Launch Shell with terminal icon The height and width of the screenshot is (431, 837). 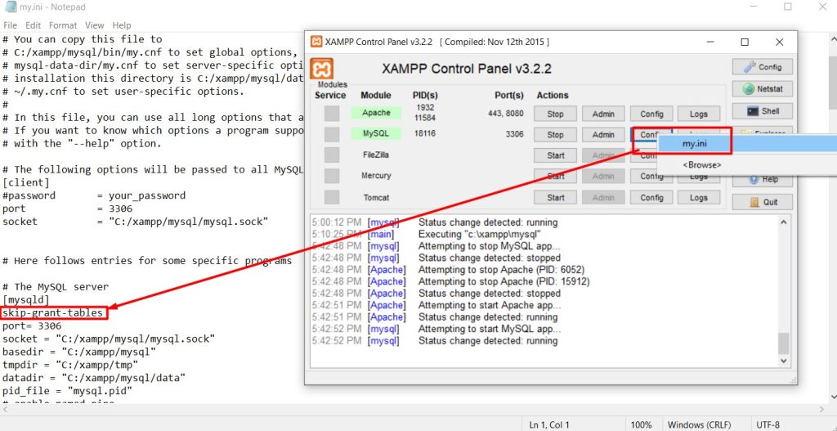tap(763, 111)
